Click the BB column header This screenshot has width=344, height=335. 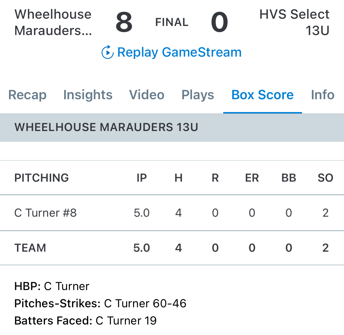(289, 178)
